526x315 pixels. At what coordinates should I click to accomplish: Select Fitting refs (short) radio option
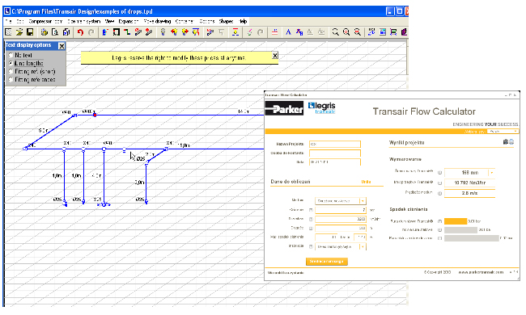tap(11, 71)
